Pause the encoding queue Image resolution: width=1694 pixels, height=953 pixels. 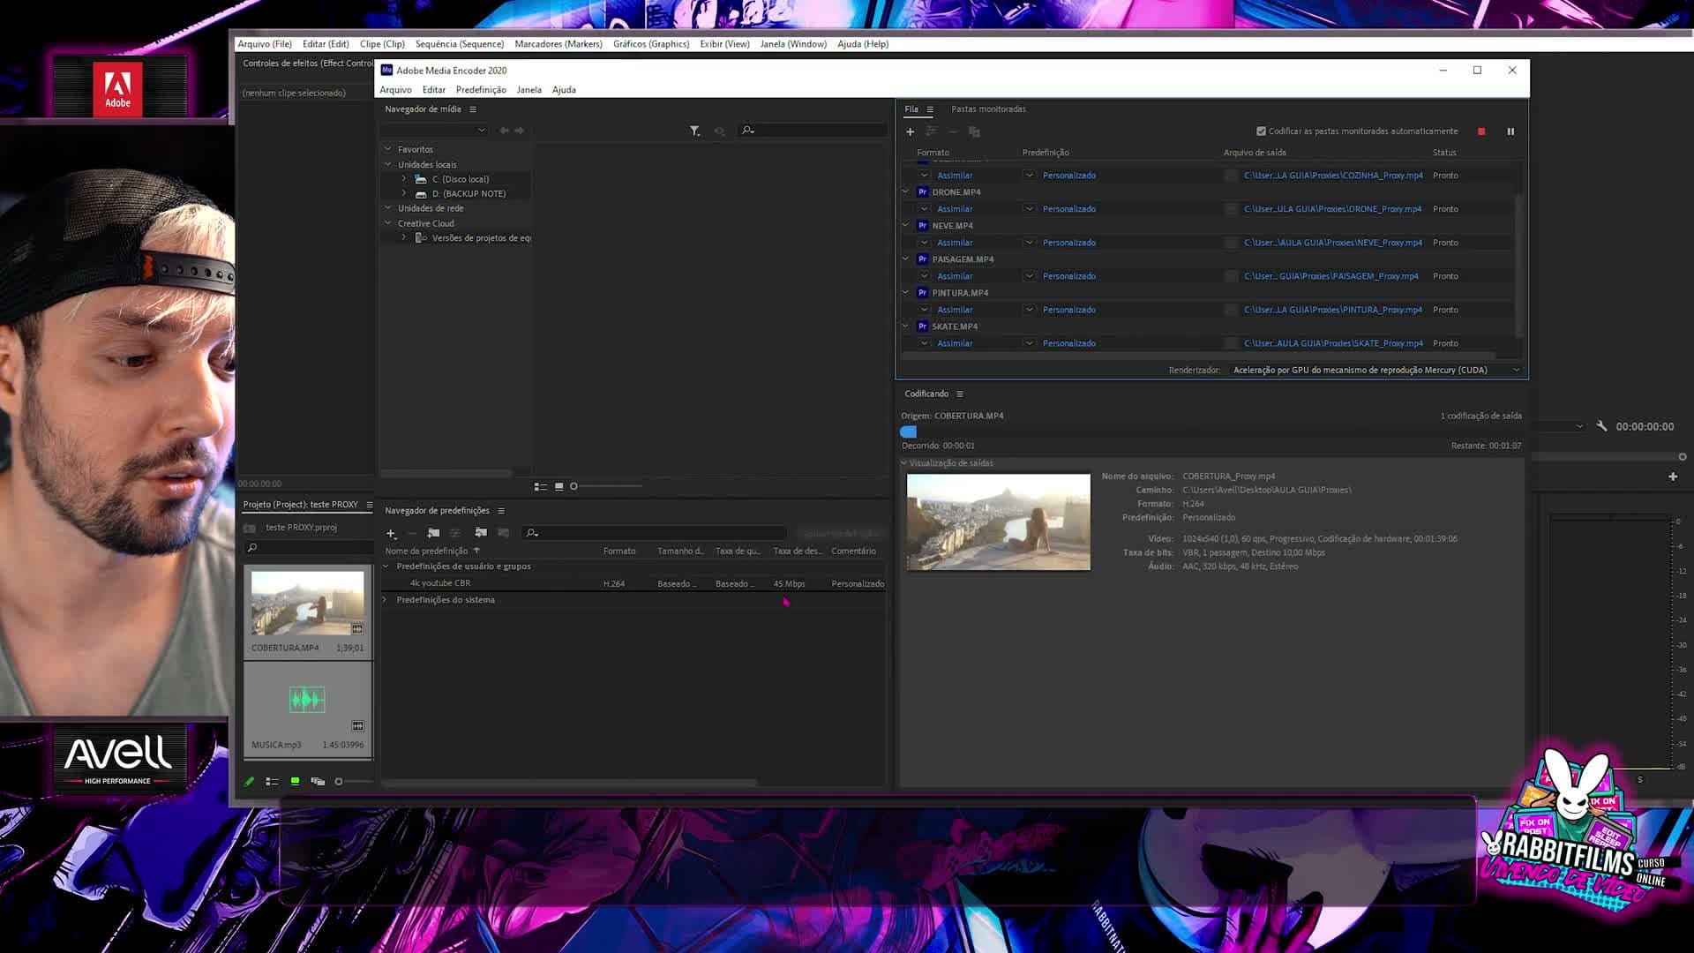point(1510,131)
